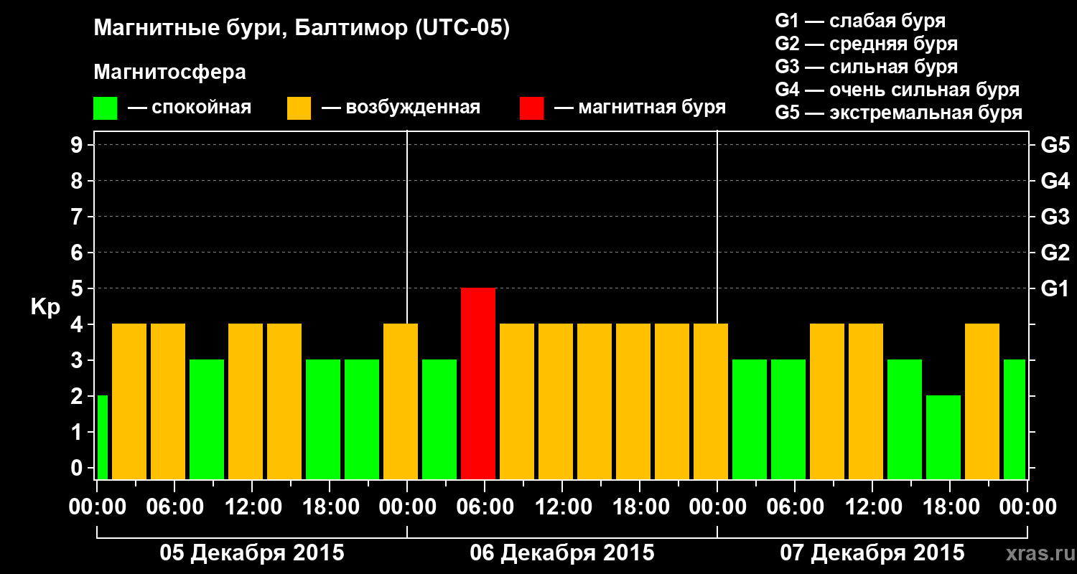
Task: Click the 05 Декабря 2015 date label
Action: point(251,553)
